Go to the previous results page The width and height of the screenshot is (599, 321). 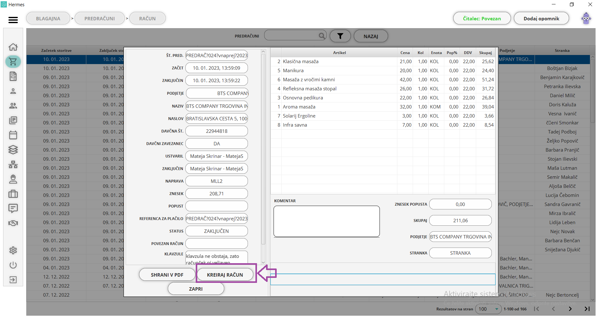point(553,309)
